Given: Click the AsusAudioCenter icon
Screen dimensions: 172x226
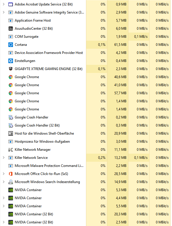Looking at the screenshot, I should [10, 29].
